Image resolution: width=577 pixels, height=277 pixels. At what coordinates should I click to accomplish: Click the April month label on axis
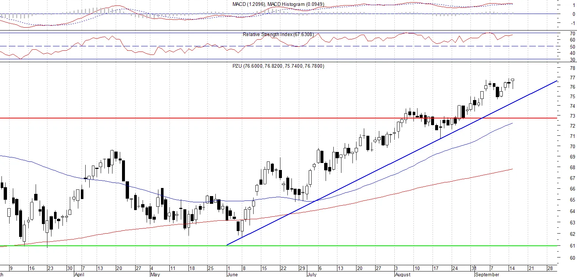79,274
